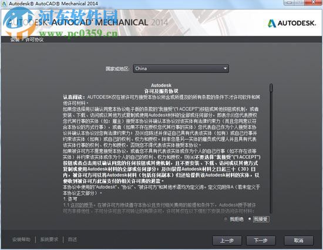
Task: Click the dropdown arrow beside China
Action: pyautogui.click(x=225, y=69)
